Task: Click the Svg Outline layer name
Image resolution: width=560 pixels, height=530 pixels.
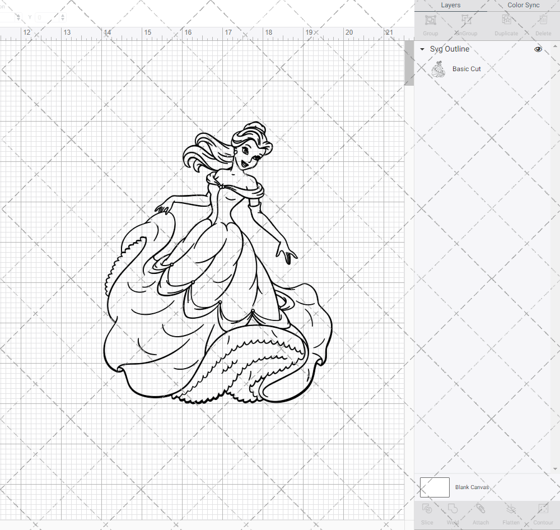Action: pos(449,49)
